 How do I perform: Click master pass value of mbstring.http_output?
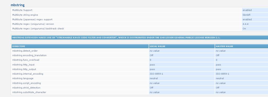(218, 69)
